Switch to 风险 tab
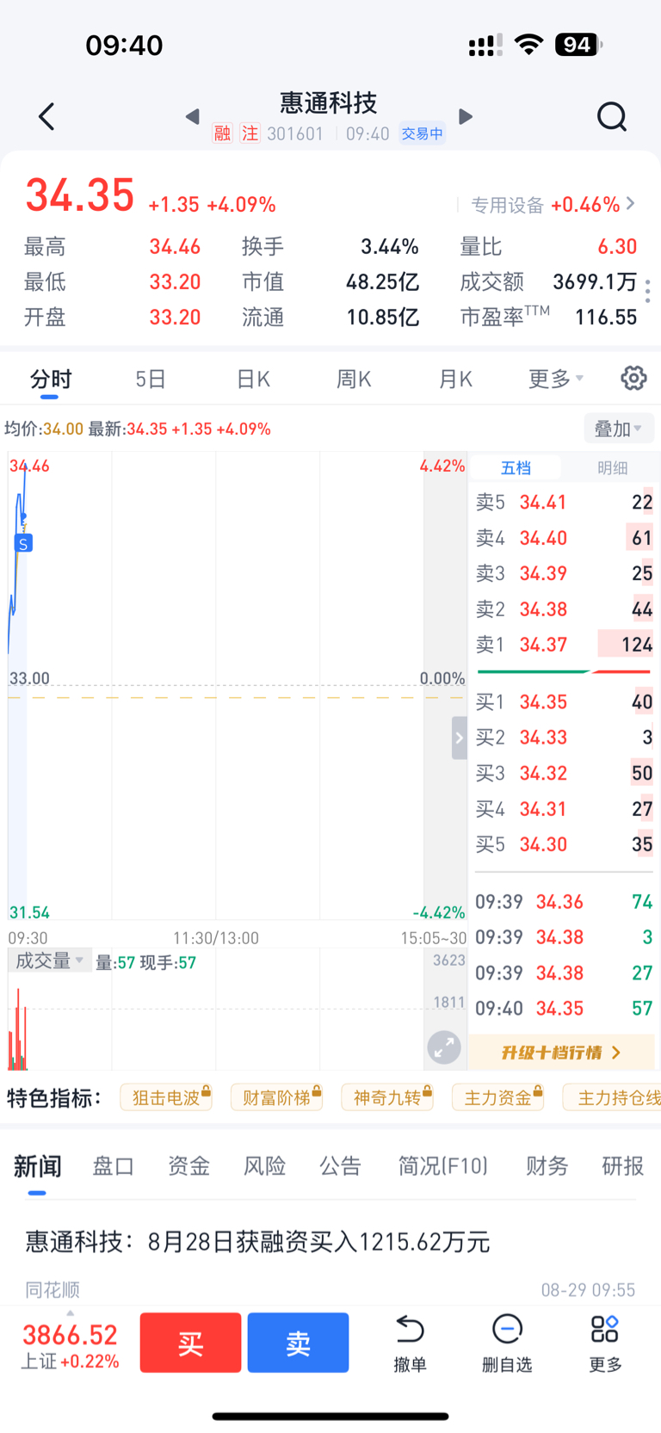661x1433 pixels. coord(264,1166)
